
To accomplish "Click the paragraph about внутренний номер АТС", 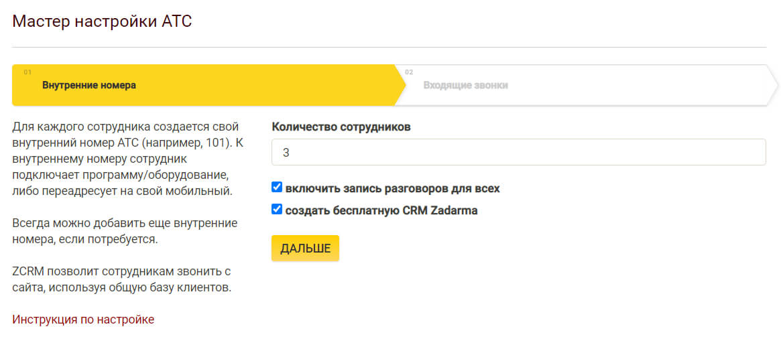I will (123, 159).
